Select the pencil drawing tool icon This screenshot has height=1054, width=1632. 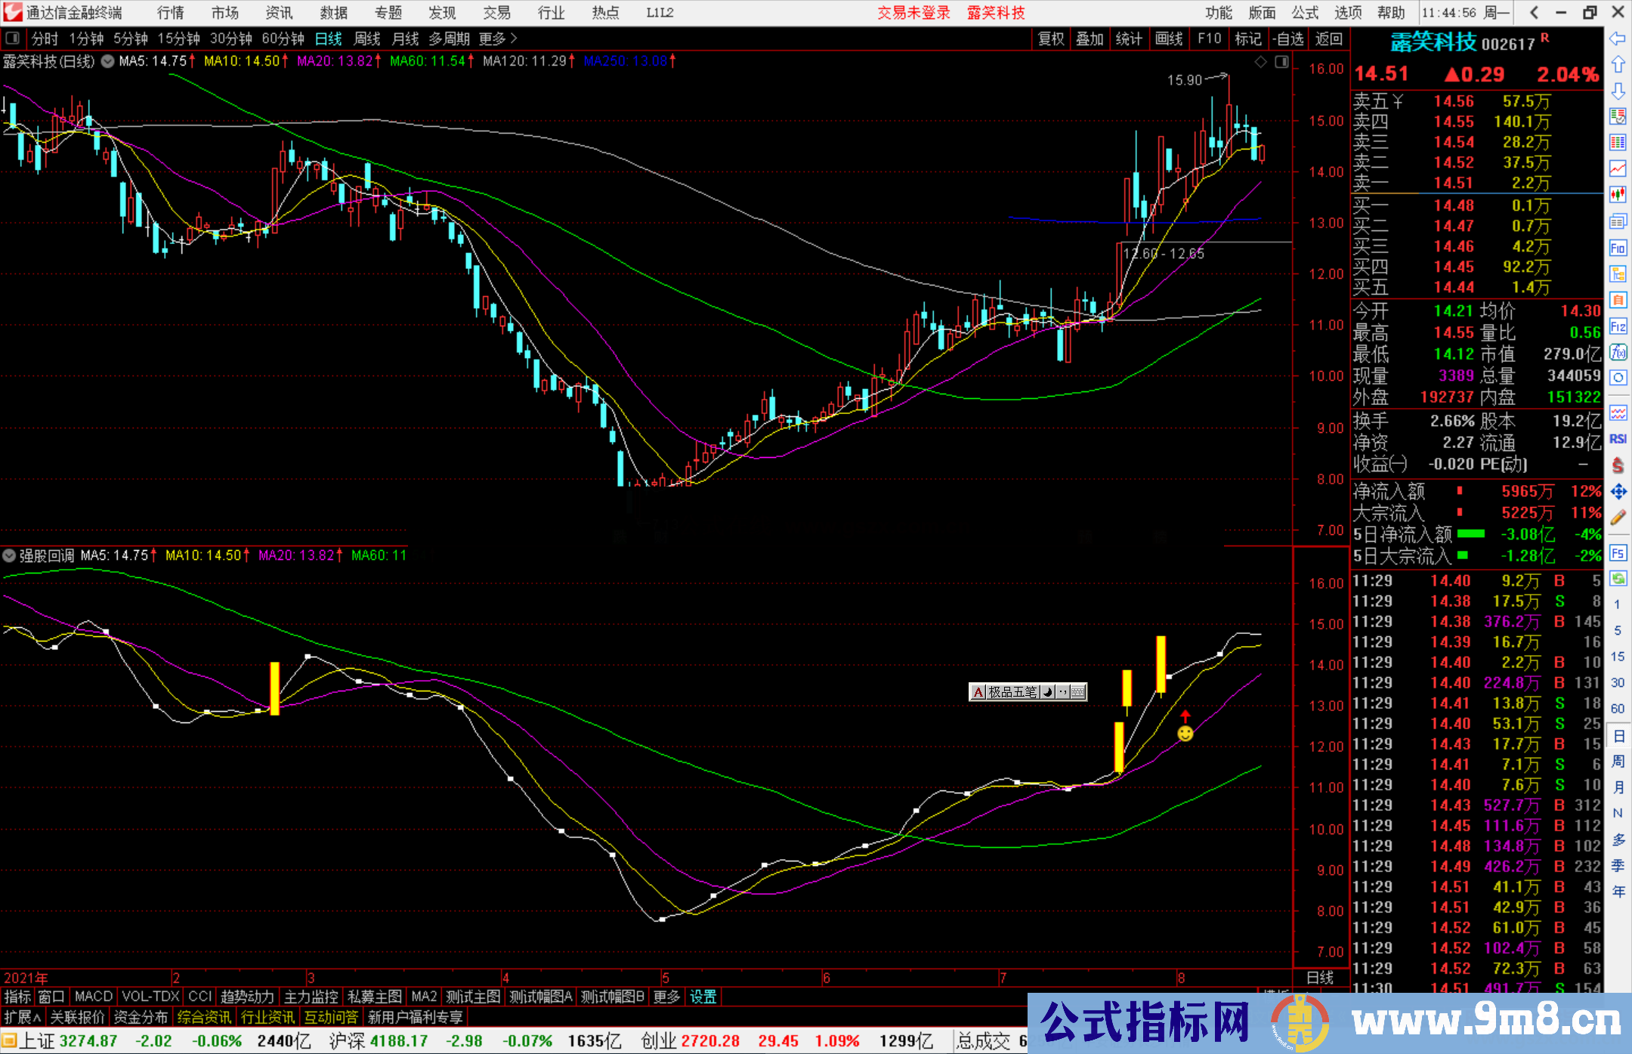tap(1618, 518)
